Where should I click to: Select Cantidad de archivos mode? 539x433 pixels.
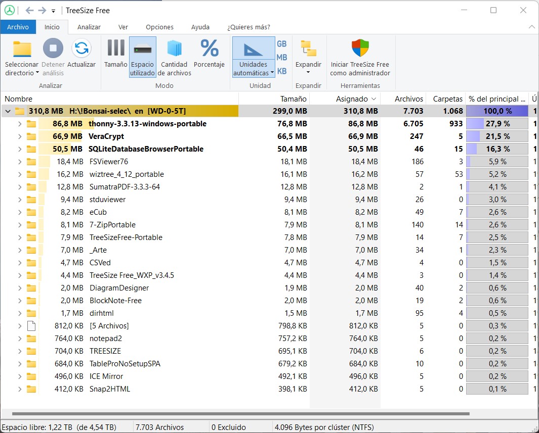pyautogui.click(x=174, y=49)
